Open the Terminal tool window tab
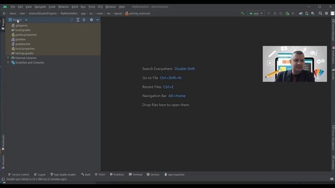 pyautogui.click(x=136, y=174)
